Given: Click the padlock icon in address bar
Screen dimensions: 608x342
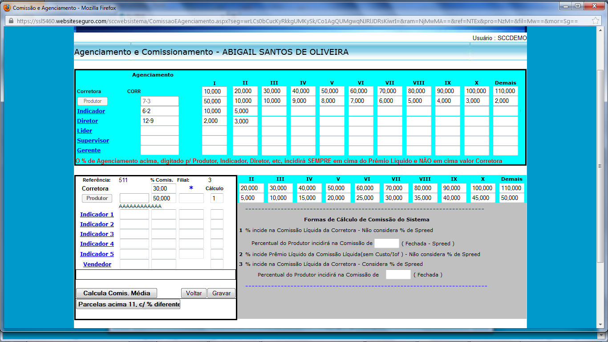Looking at the screenshot, I should 11,21.
